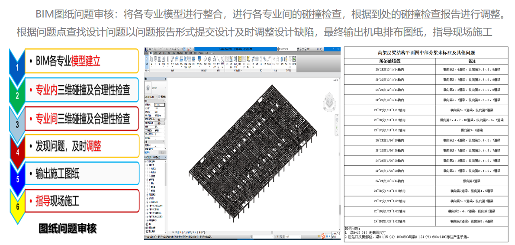
Task: Switch to the active Architecture ribbon tab
Action: pyautogui.click(x=151, y=53)
